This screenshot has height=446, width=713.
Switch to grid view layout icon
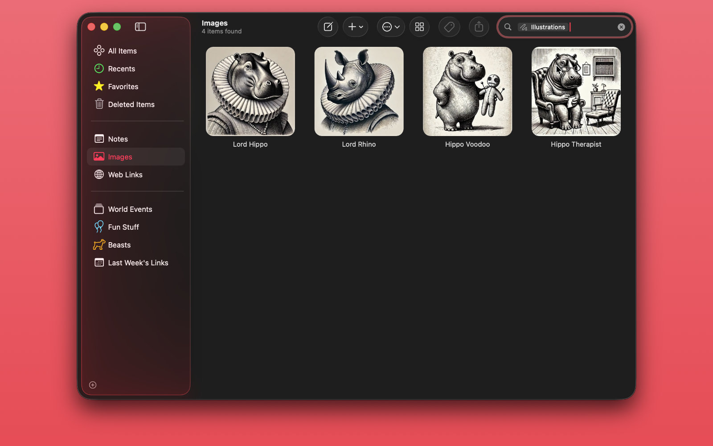tap(419, 27)
